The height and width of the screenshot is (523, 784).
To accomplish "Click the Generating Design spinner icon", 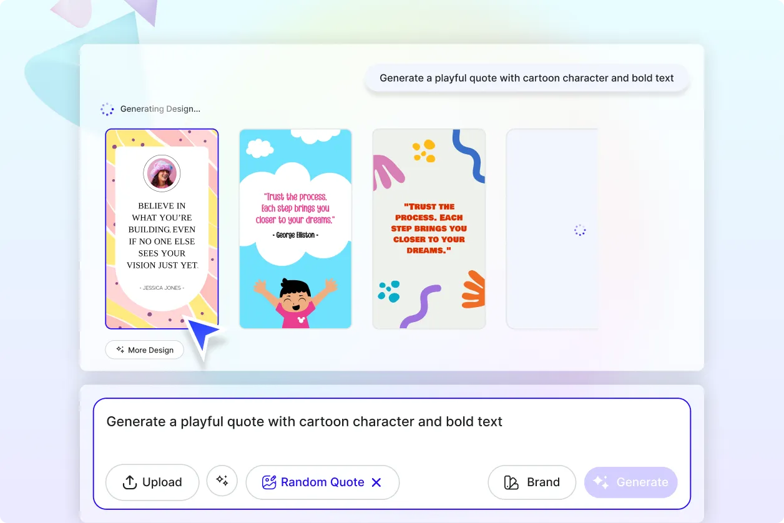I will tap(107, 109).
